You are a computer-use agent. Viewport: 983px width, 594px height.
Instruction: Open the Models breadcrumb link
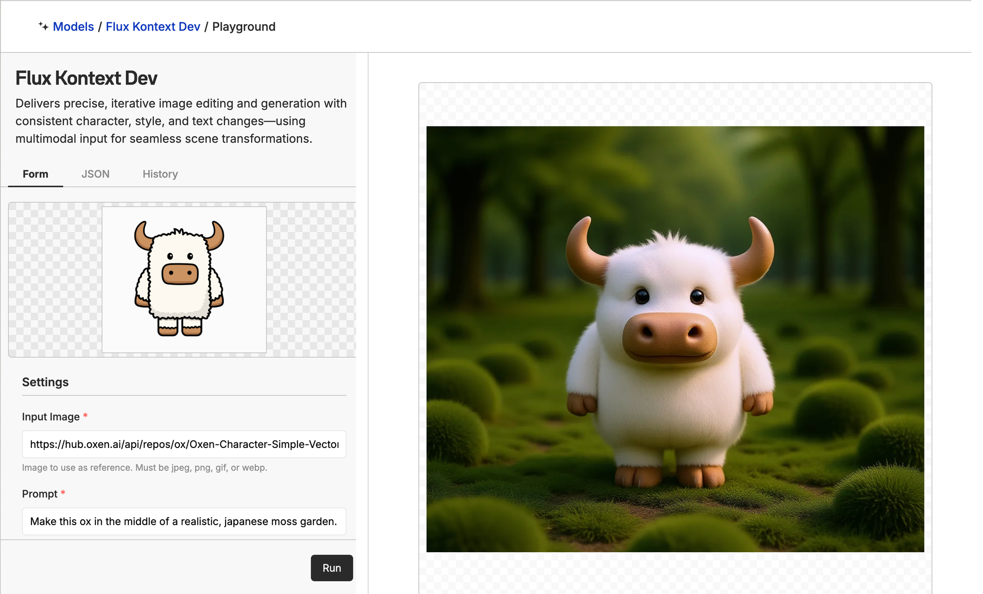coord(73,27)
